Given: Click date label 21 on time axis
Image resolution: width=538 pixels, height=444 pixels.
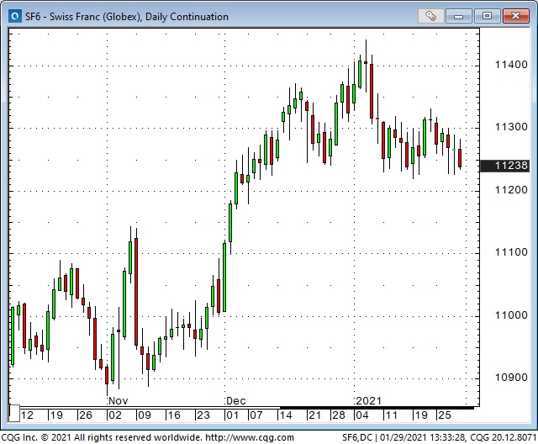Looking at the screenshot, I should click(x=314, y=415).
